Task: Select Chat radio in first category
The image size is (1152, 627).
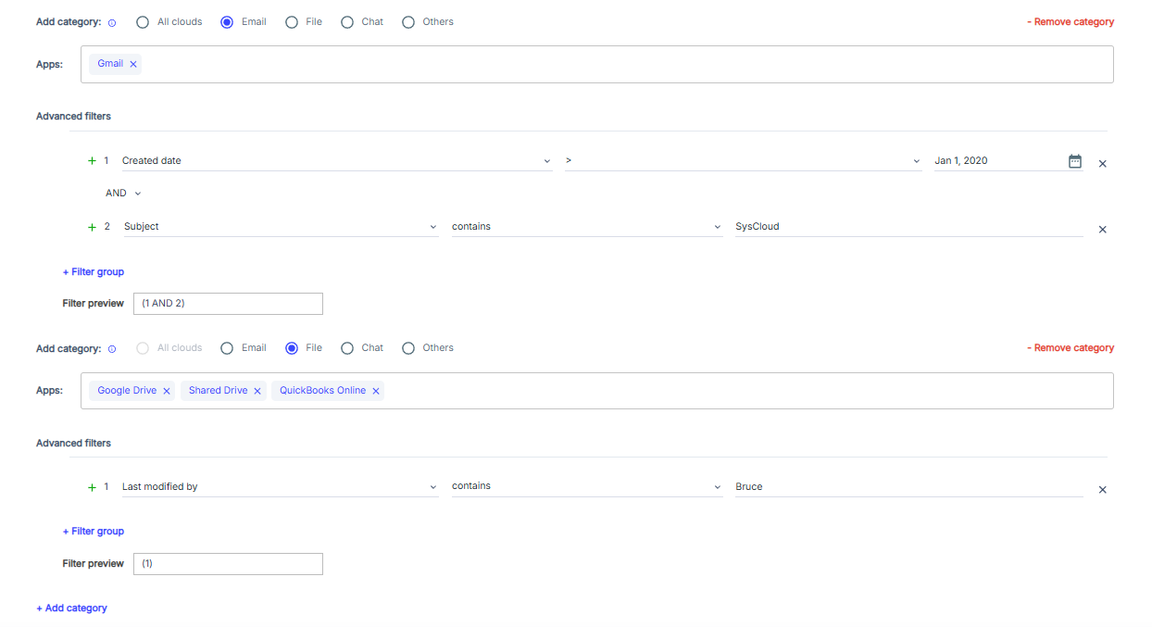Action: click(x=347, y=22)
